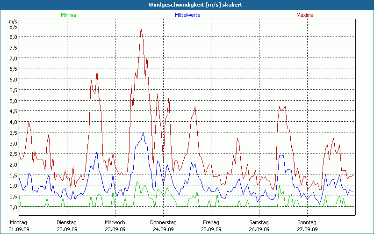374x234 pixels.
Task: Click the Freitag day label
Action: [x=211, y=223]
